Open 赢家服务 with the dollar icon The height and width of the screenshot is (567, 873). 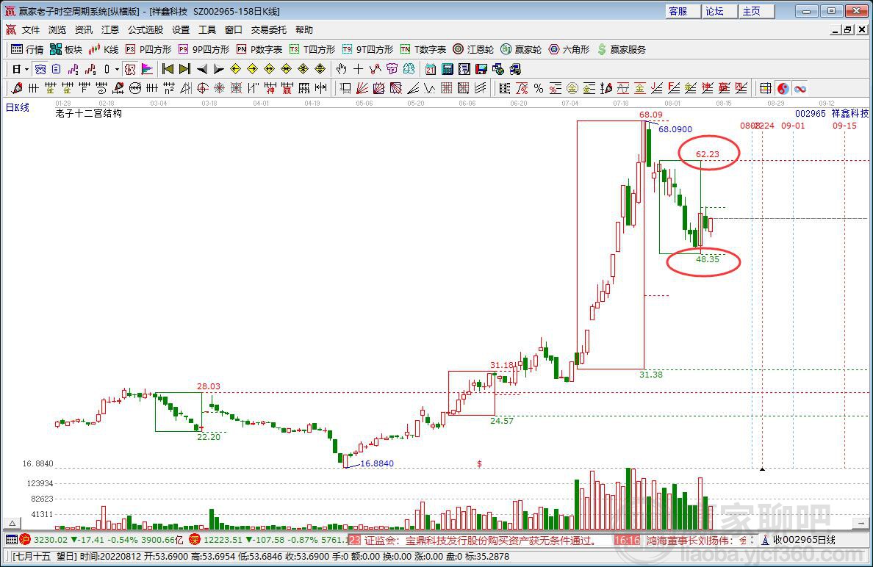622,49
